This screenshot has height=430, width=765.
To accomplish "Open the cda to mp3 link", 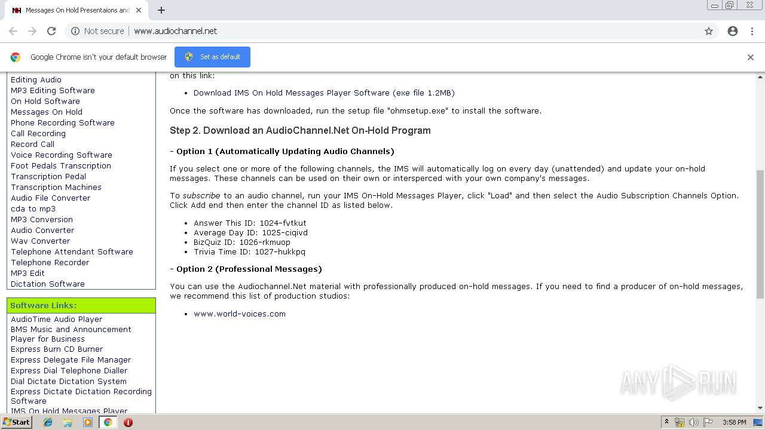I will pos(33,208).
